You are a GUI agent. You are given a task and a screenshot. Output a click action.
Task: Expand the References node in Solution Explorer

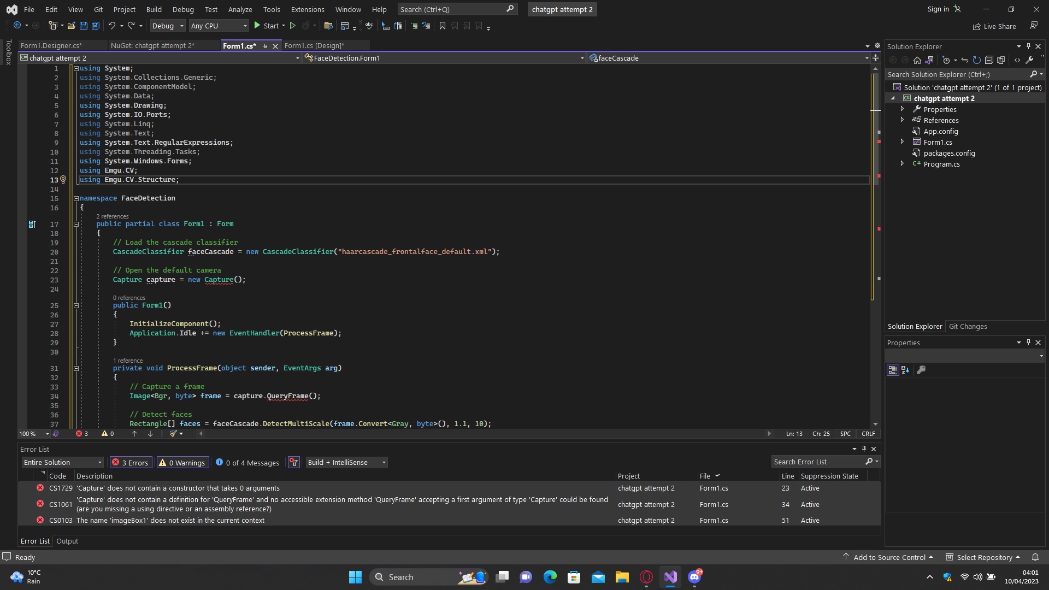tap(902, 120)
